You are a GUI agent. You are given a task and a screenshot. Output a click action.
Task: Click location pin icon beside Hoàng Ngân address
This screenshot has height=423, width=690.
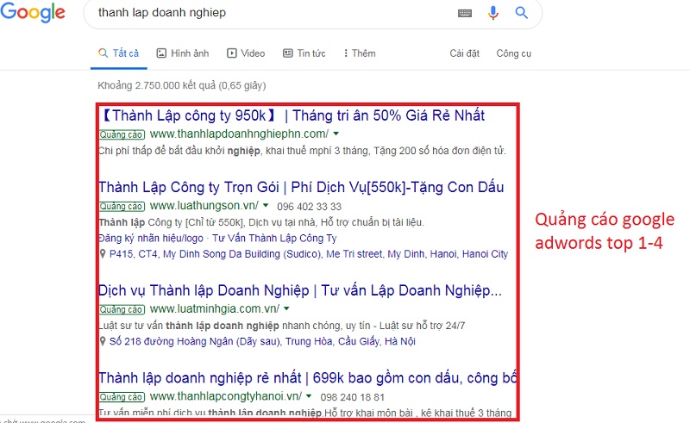pyautogui.click(x=103, y=341)
